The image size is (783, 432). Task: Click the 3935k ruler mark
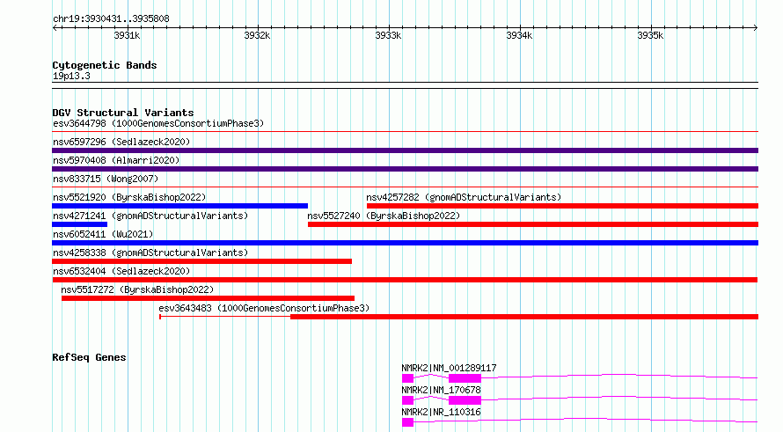650,35
